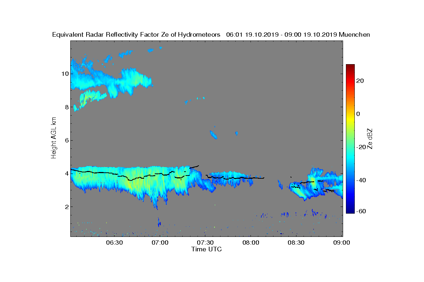Click the height label '10'

pos(64,74)
